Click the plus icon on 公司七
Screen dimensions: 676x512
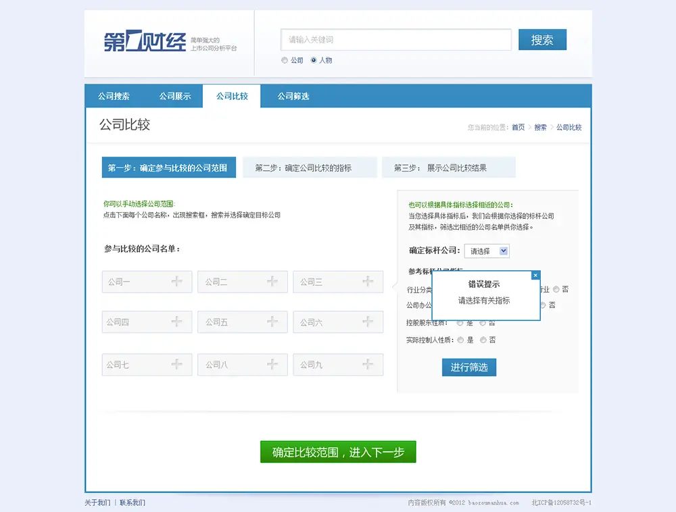tap(177, 365)
